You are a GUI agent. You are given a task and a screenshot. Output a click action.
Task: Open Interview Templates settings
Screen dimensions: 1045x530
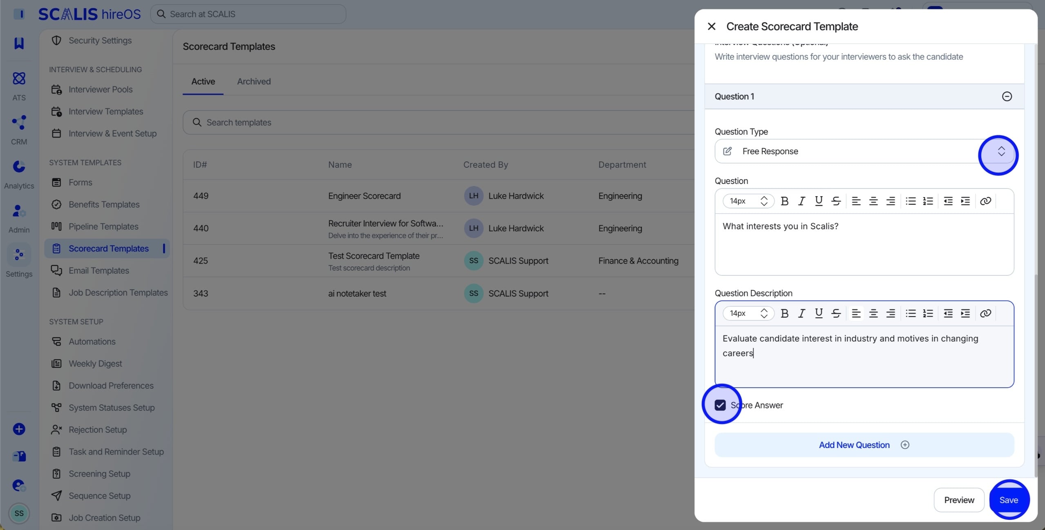[x=106, y=111]
